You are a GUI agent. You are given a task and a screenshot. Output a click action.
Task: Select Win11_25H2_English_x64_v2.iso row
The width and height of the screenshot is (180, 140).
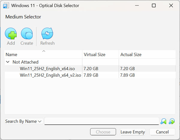pos(90,75)
